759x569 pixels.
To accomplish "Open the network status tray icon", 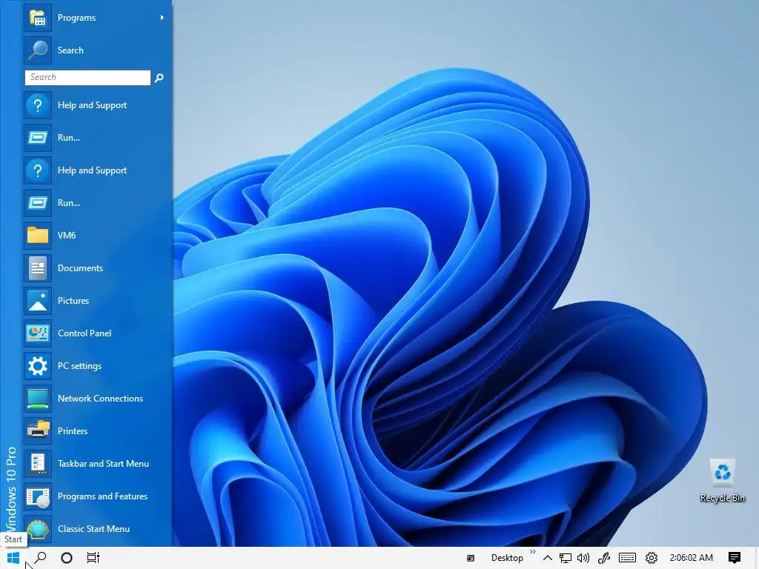I will click(x=566, y=558).
